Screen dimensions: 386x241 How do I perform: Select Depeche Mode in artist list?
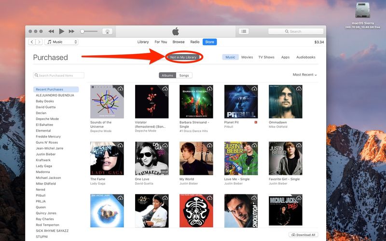47,119
